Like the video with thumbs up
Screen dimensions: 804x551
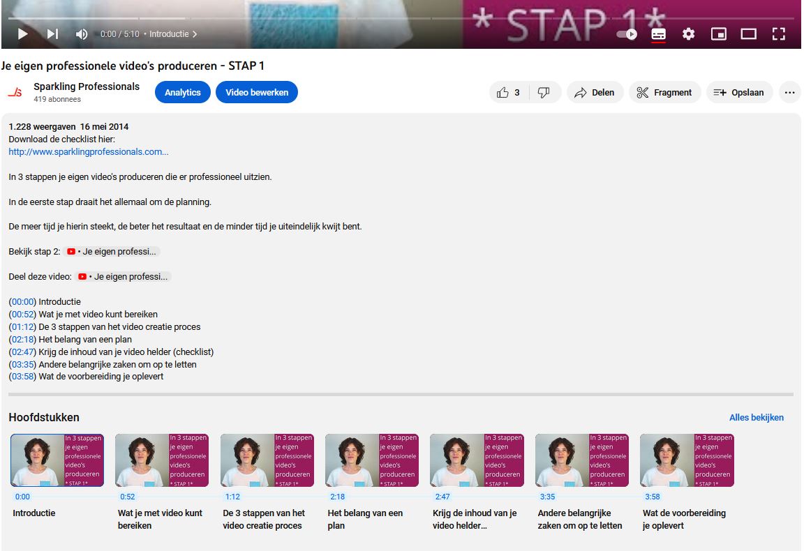coord(509,92)
